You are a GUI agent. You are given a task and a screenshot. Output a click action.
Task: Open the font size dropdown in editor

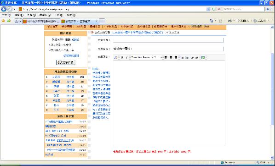pos(158,57)
